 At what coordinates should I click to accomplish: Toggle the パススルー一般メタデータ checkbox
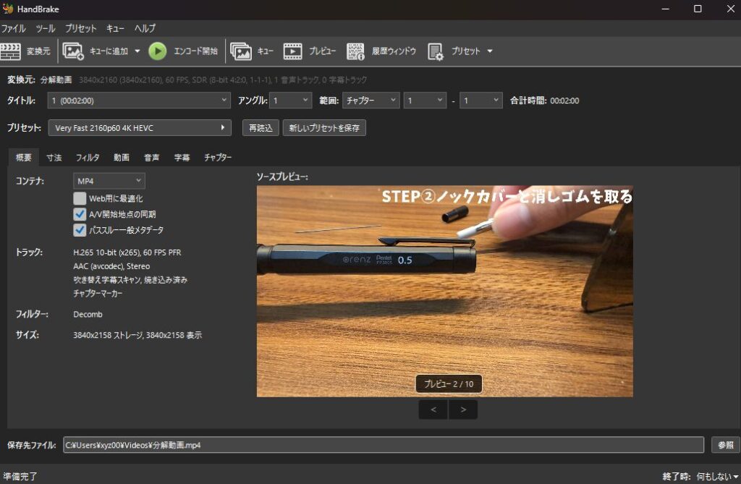80,230
